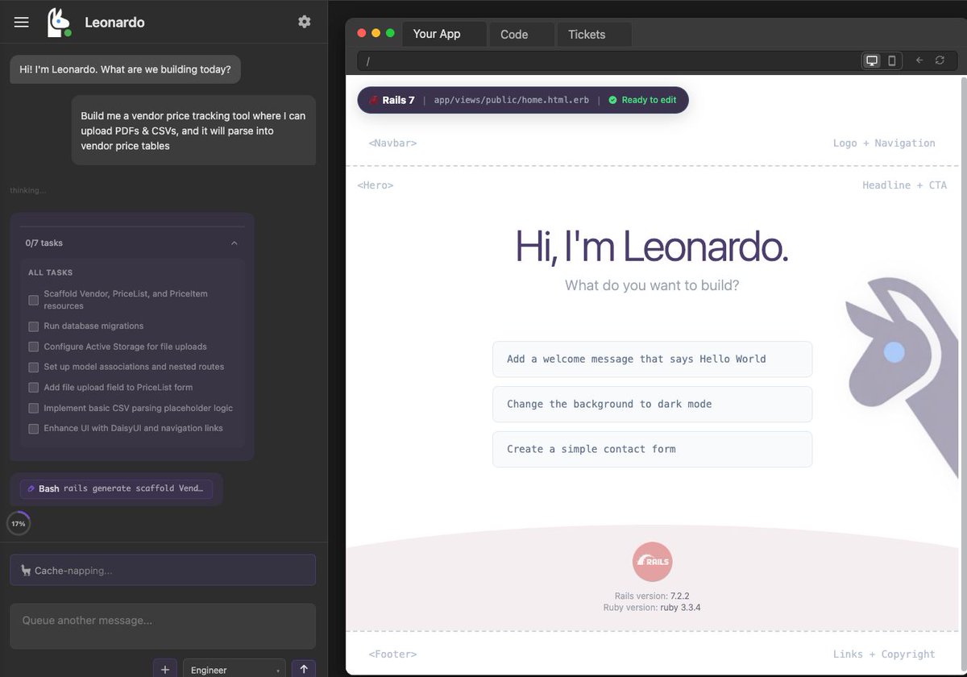Image resolution: width=967 pixels, height=677 pixels.
Task: Click the Leonardo greeting chat bubble
Action: pos(125,69)
